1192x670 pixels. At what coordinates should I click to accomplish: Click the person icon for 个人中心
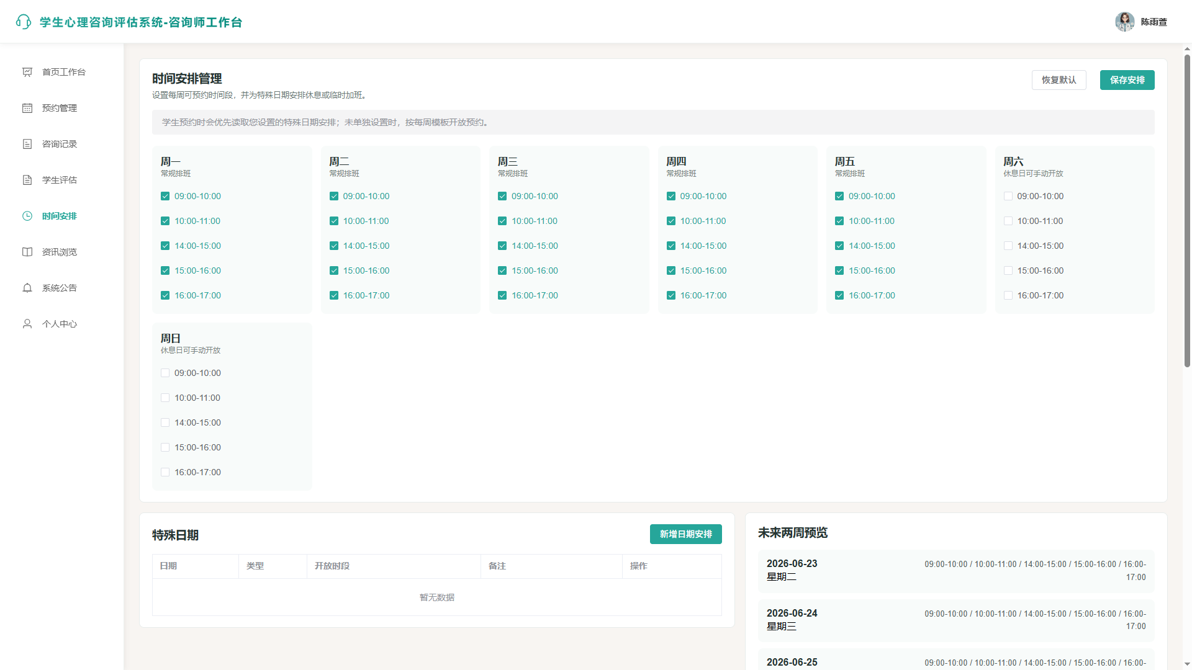tap(27, 324)
